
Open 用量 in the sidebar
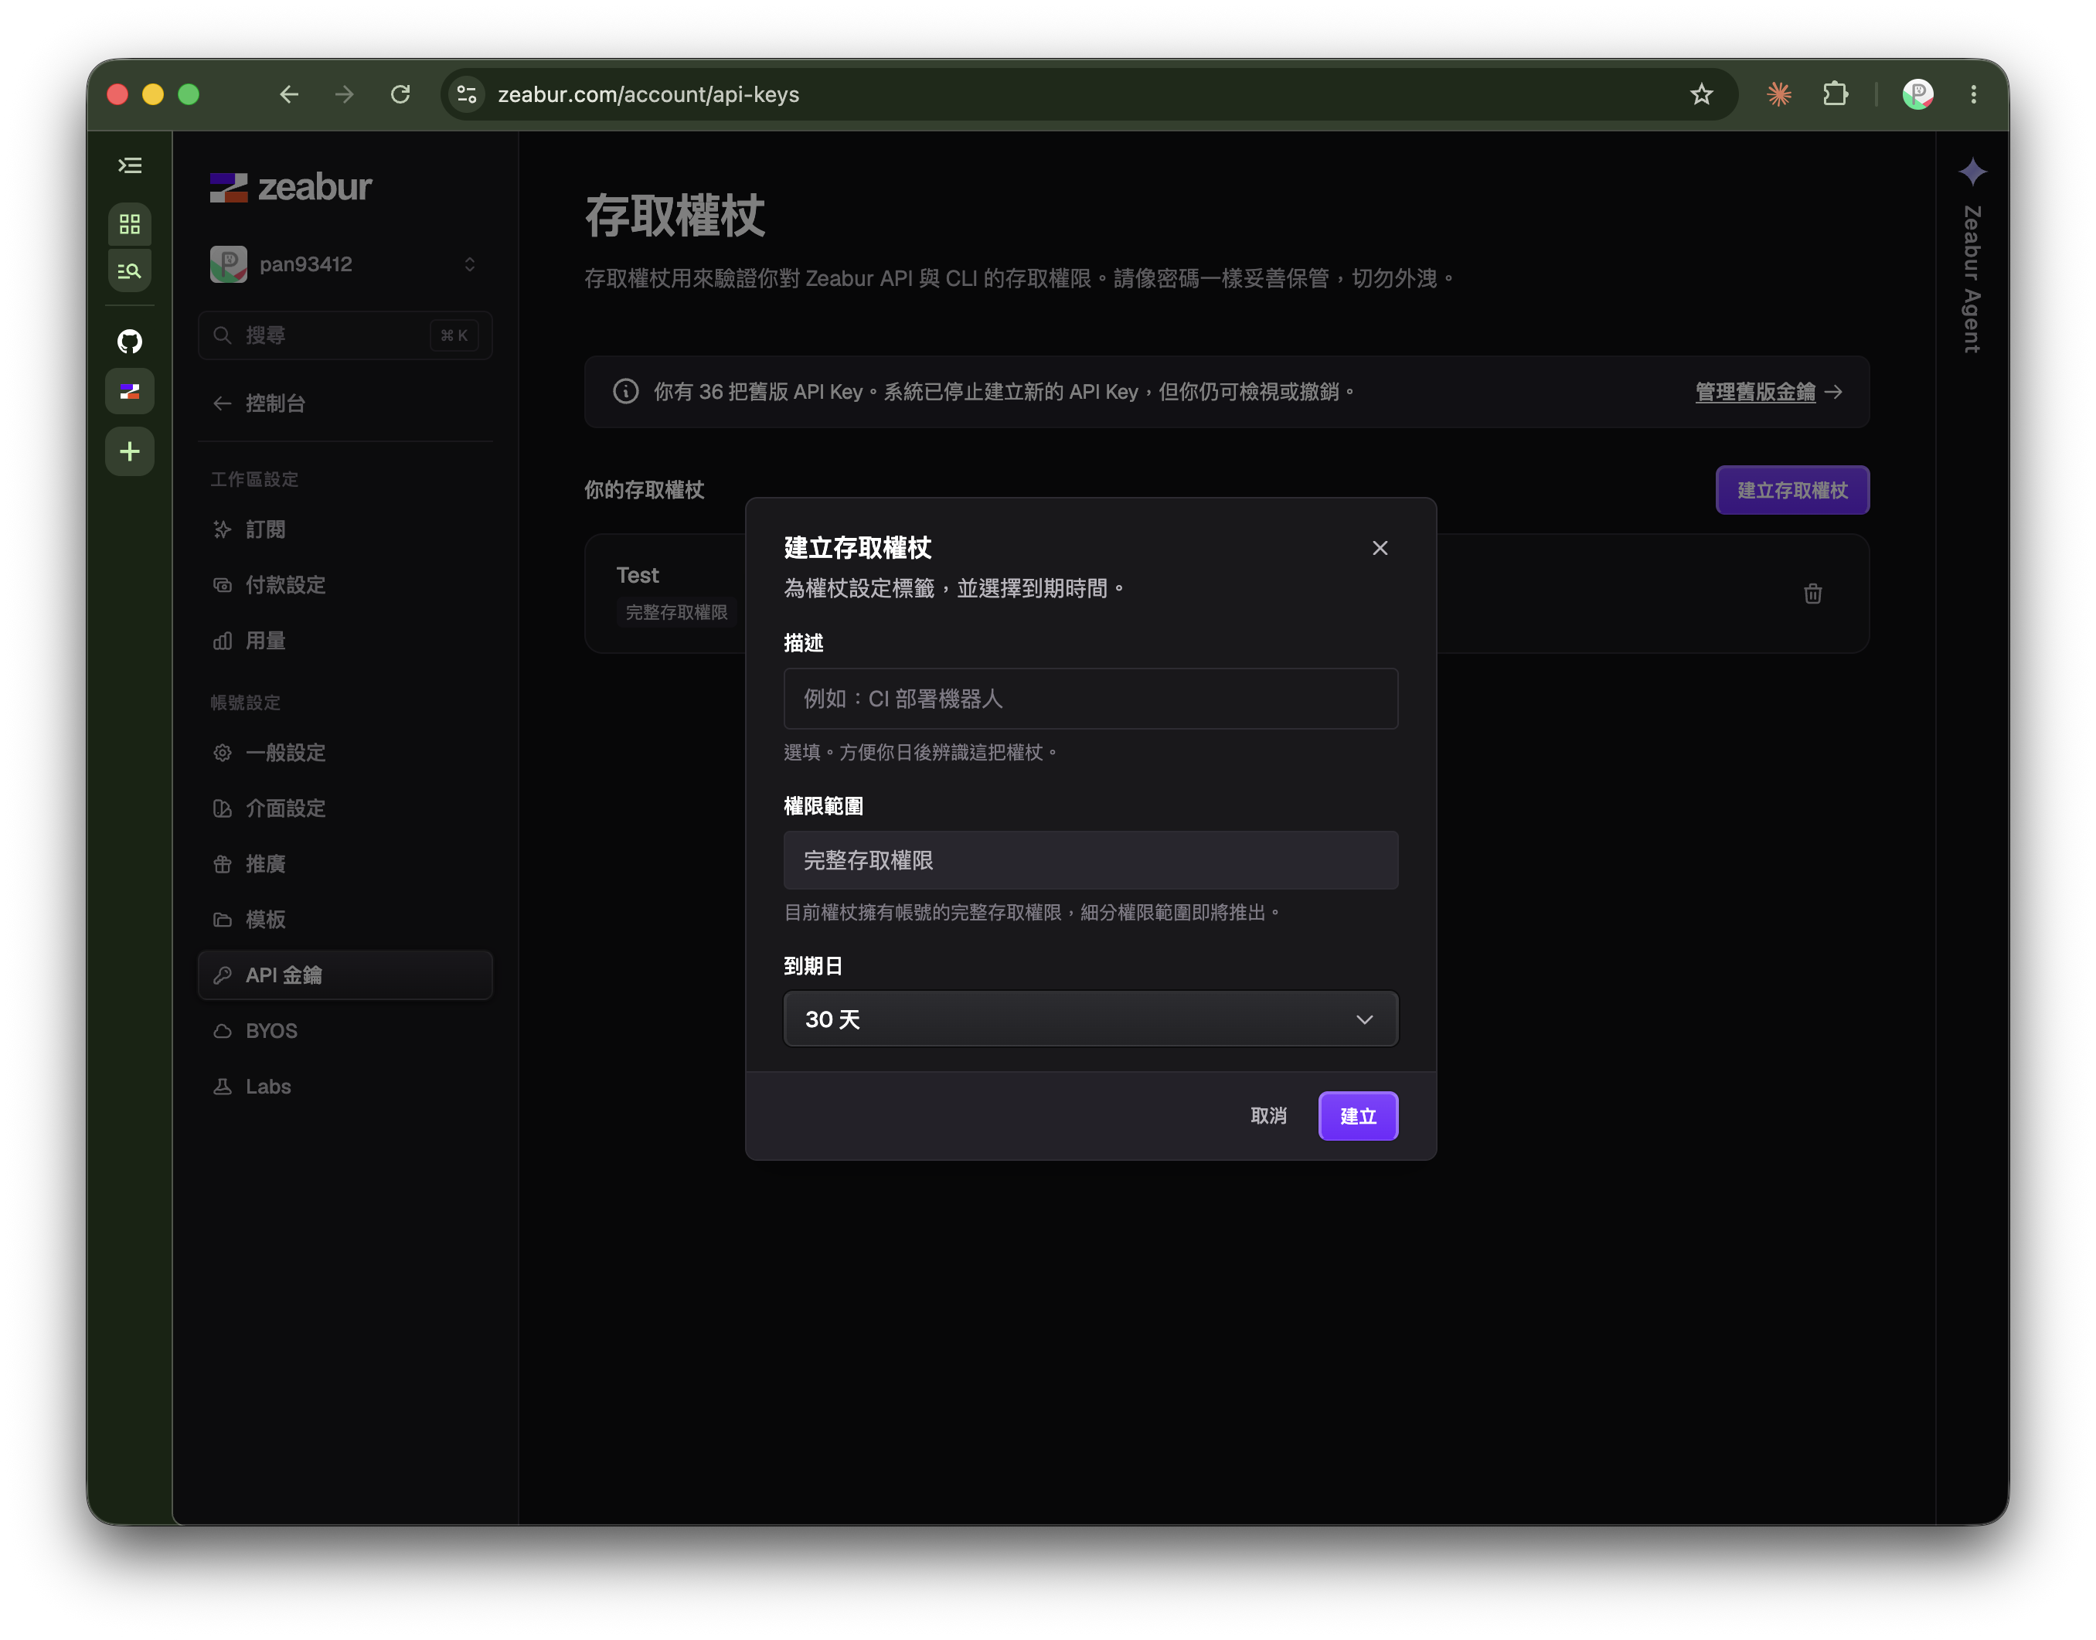pos(345,641)
